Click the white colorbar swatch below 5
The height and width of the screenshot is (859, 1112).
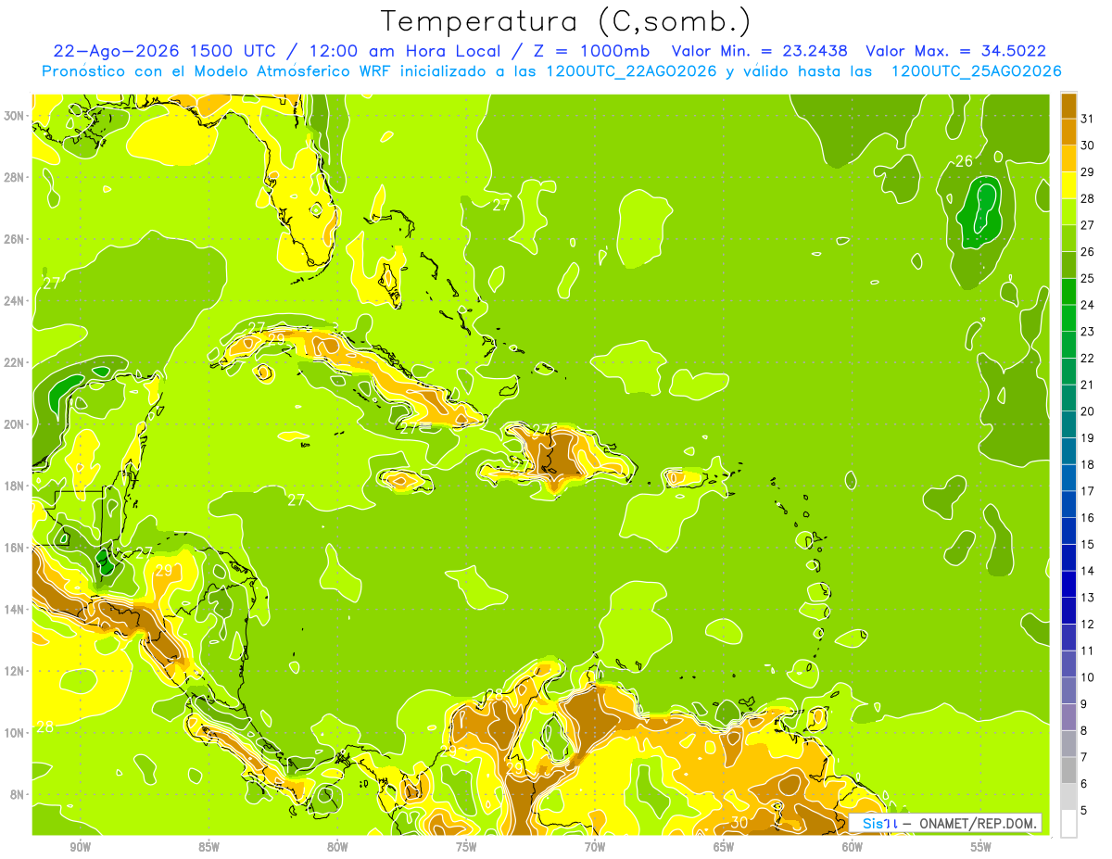1068,824
